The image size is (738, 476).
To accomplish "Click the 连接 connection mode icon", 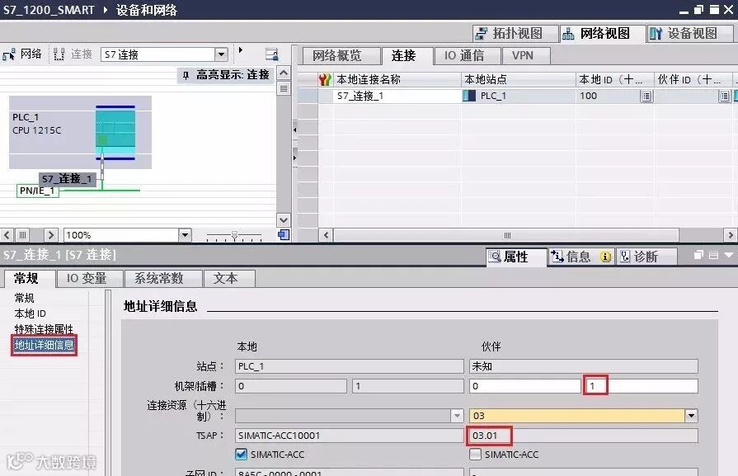I will [59, 54].
